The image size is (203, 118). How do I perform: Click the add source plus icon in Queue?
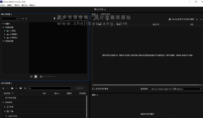pyautogui.click(x=94, y=20)
